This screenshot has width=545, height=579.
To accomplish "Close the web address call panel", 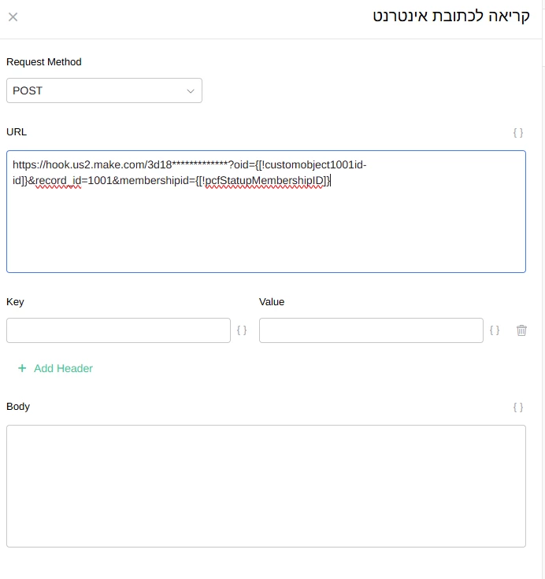I will (x=13, y=17).
